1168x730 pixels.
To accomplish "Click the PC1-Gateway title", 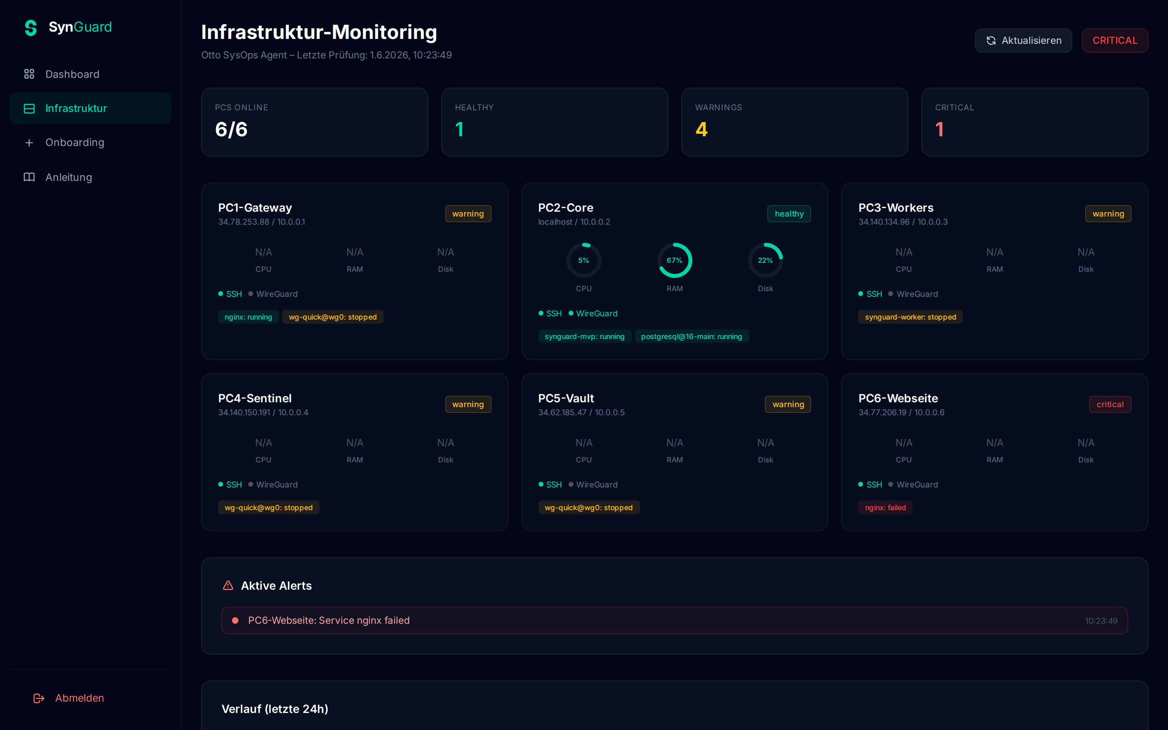I will point(255,208).
